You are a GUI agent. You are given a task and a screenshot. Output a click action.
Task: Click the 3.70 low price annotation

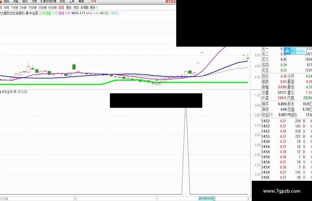click(x=156, y=84)
